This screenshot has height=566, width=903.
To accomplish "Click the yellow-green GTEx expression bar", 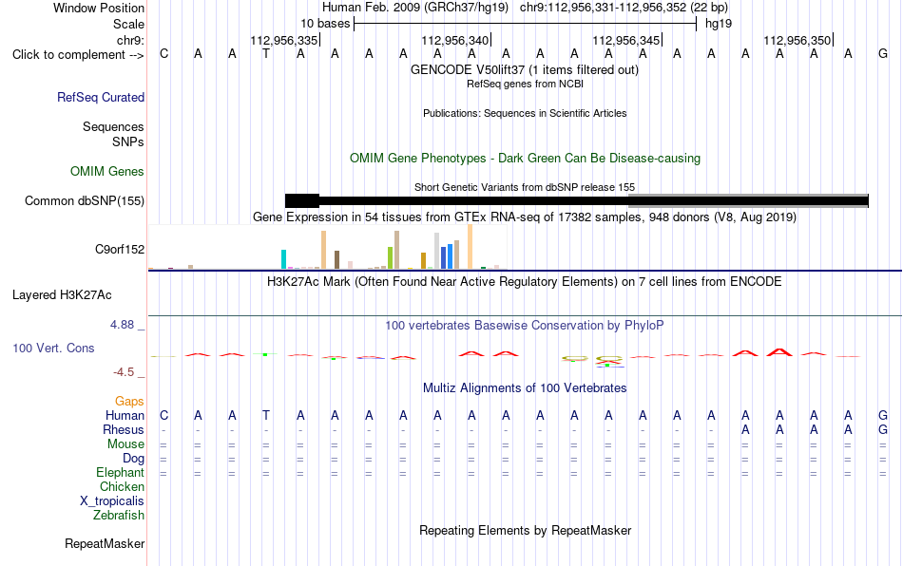I will click(x=390, y=257).
